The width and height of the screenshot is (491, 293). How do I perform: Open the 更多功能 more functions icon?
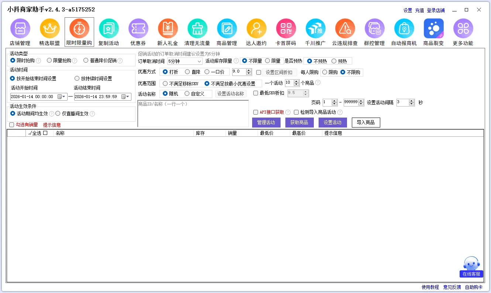463,29
